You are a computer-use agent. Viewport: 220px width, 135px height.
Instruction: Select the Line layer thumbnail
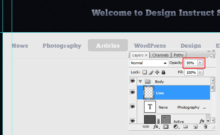point(148,92)
